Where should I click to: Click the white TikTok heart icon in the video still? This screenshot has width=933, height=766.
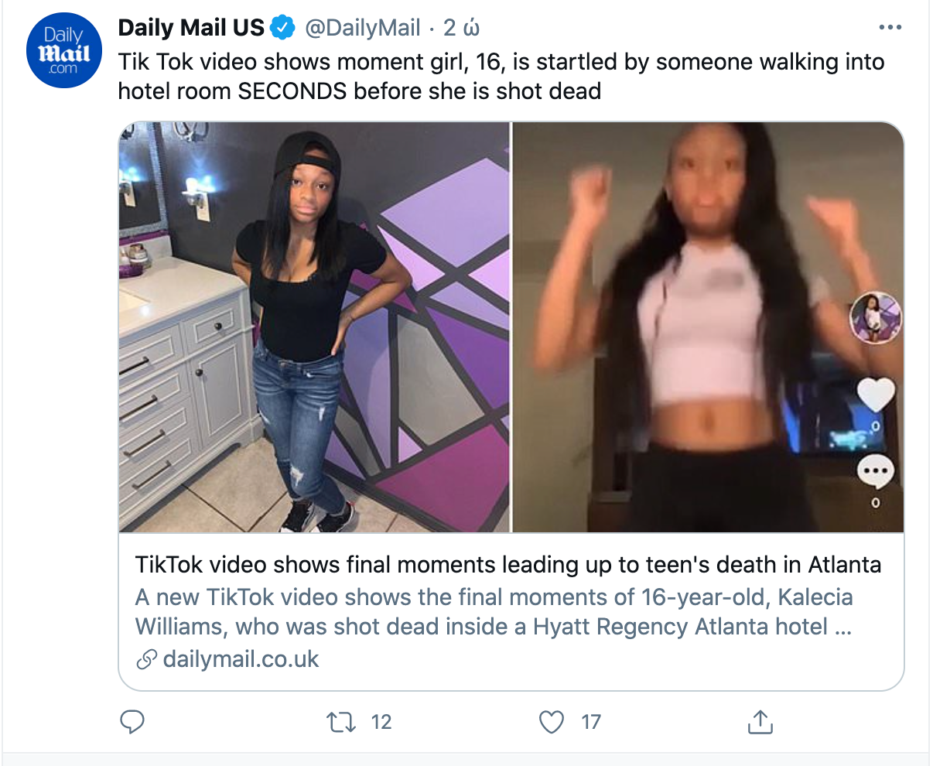point(876,395)
